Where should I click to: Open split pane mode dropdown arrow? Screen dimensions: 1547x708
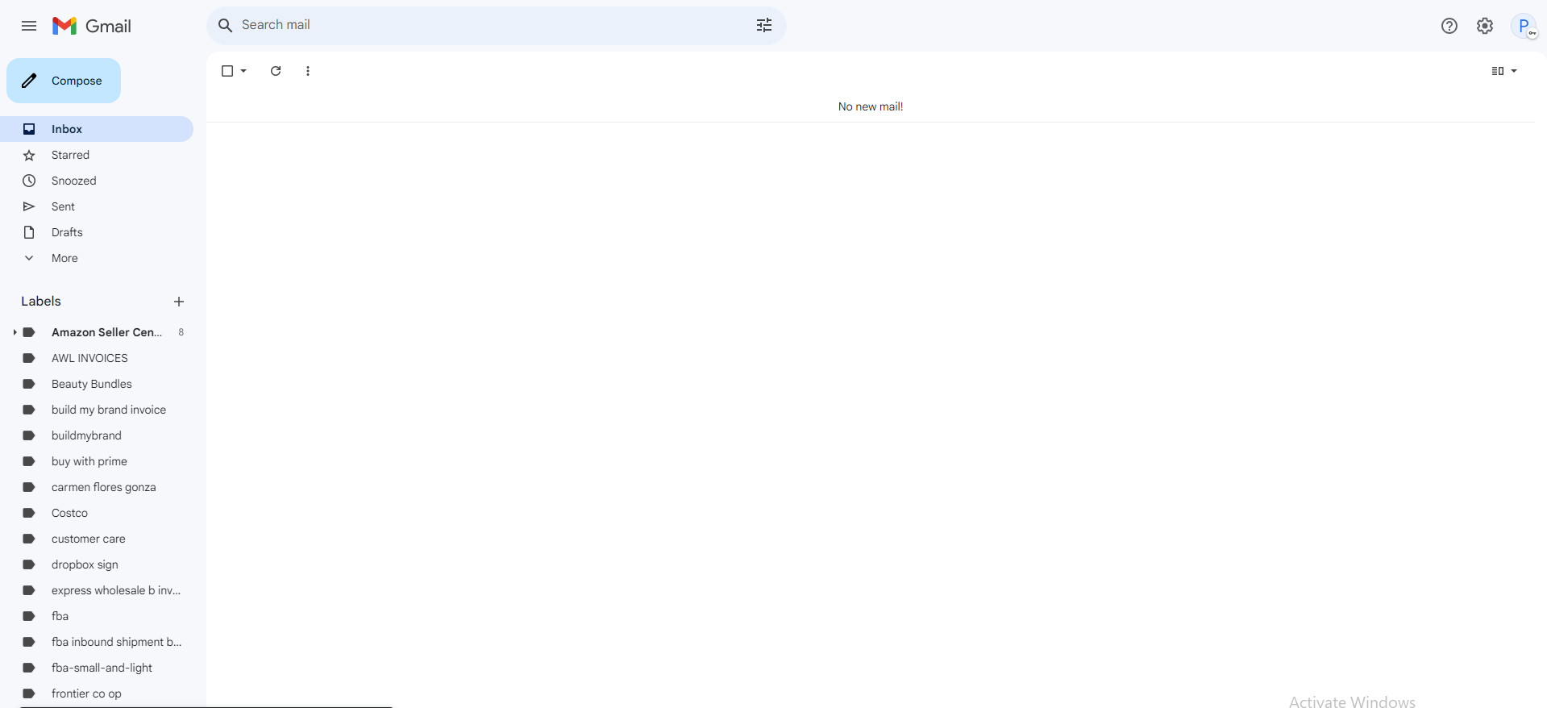1514,71
